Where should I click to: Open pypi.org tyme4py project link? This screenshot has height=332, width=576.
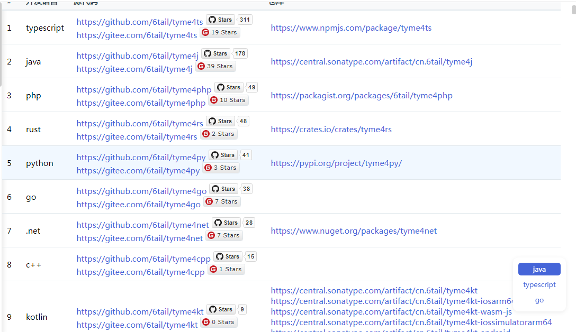[x=336, y=163]
